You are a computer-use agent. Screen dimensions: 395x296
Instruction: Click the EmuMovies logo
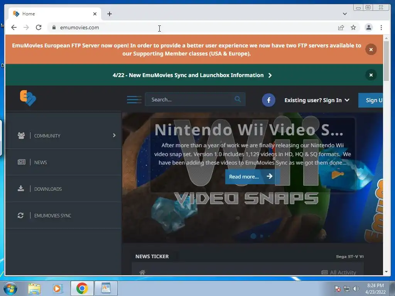[28, 98]
